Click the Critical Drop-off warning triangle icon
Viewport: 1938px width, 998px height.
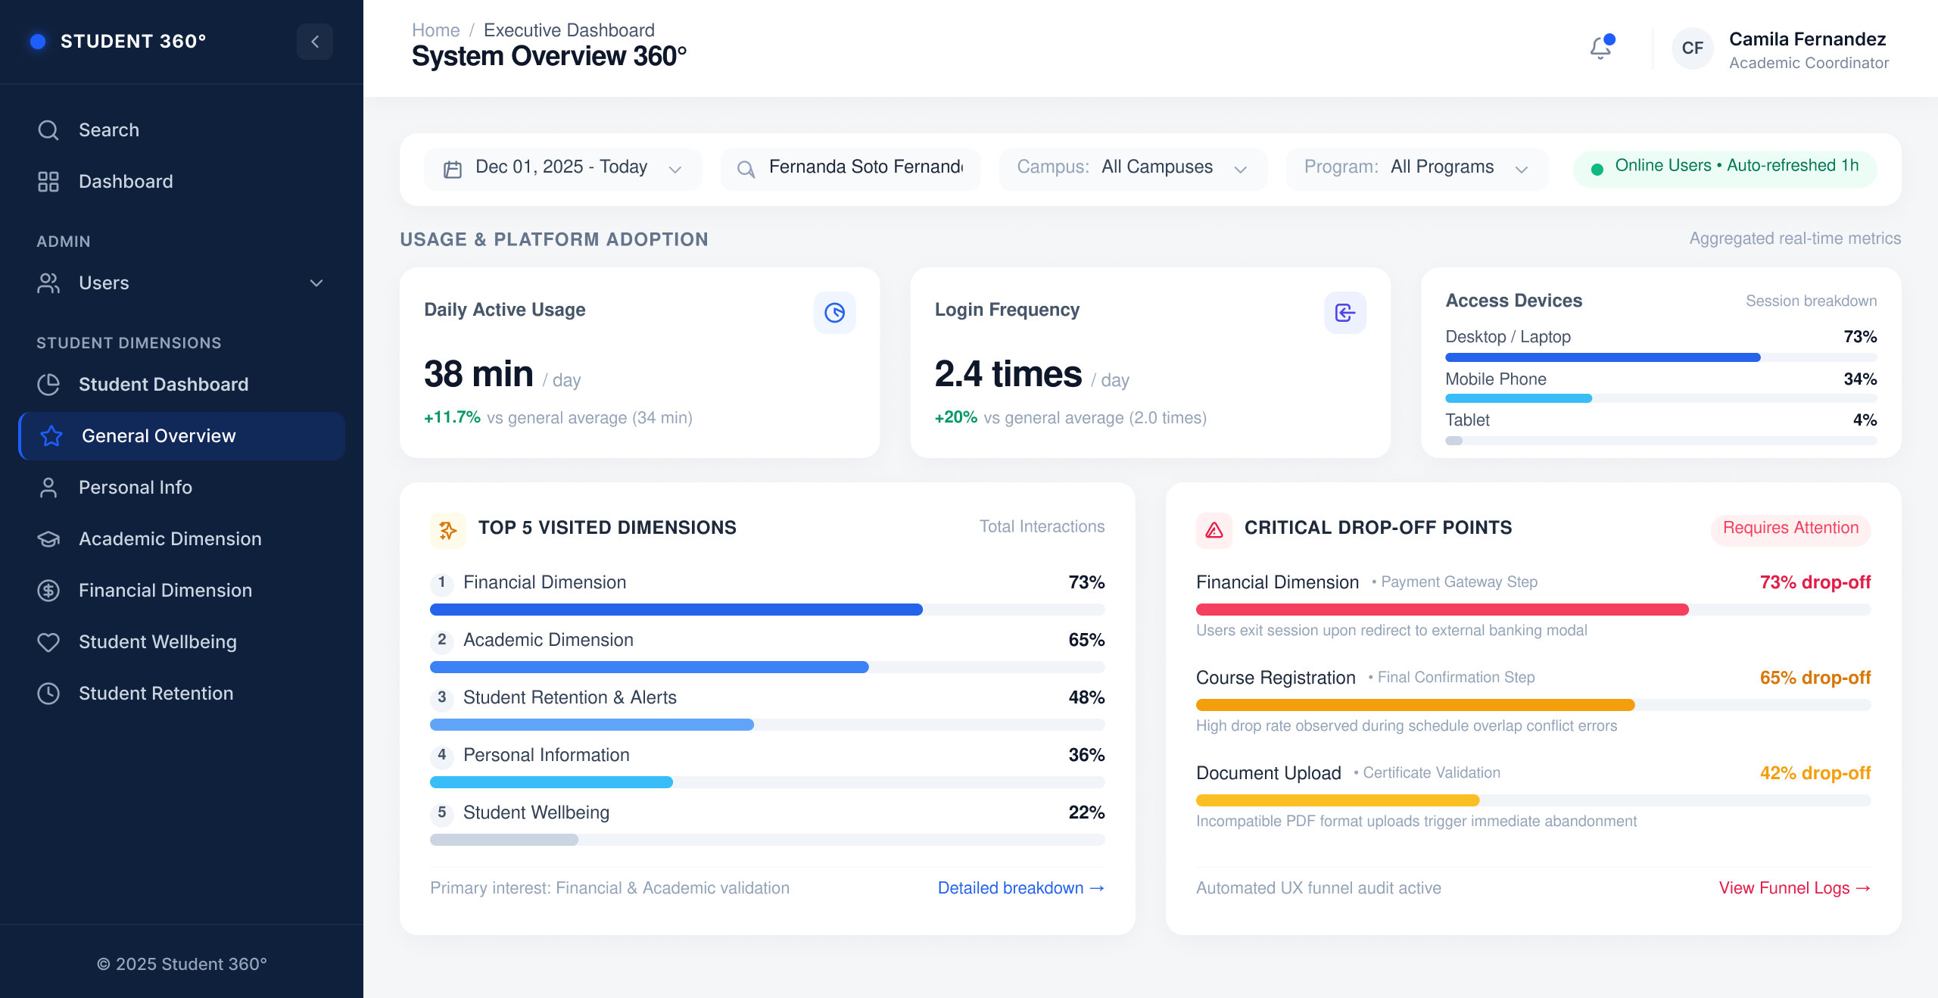click(x=1214, y=530)
